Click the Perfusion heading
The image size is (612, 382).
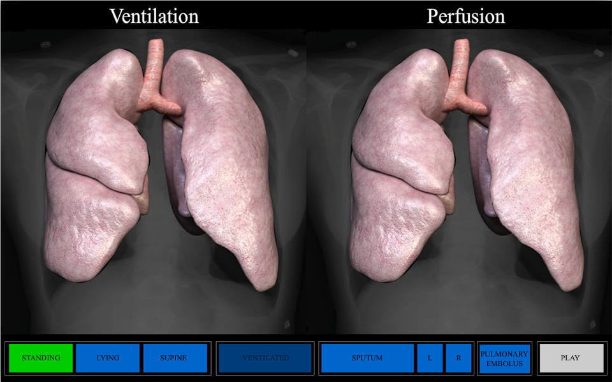[x=465, y=16]
